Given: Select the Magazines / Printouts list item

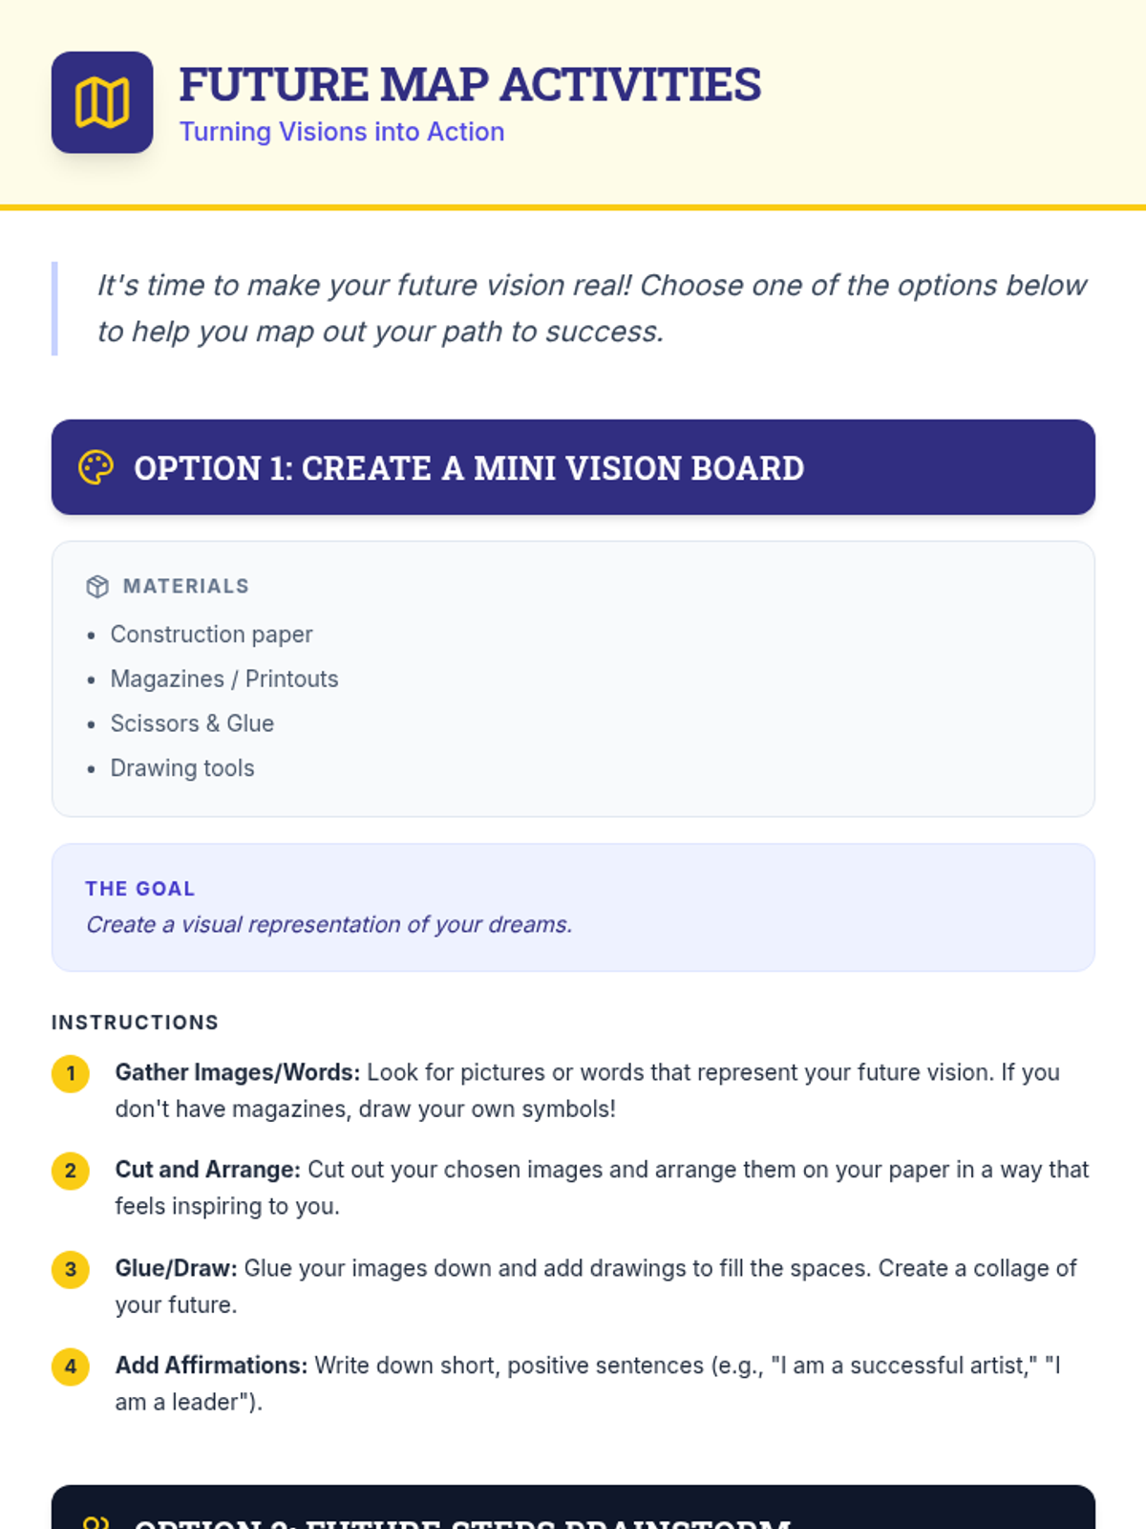Looking at the screenshot, I should pos(224,678).
